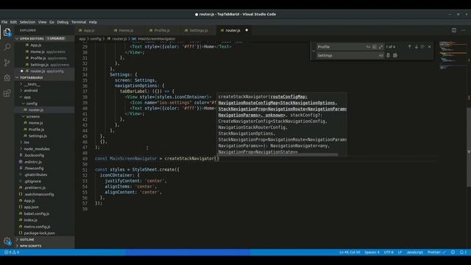Toggle Match Whole Word in find box
This screenshot has width=471, height=265.
[x=375, y=47]
